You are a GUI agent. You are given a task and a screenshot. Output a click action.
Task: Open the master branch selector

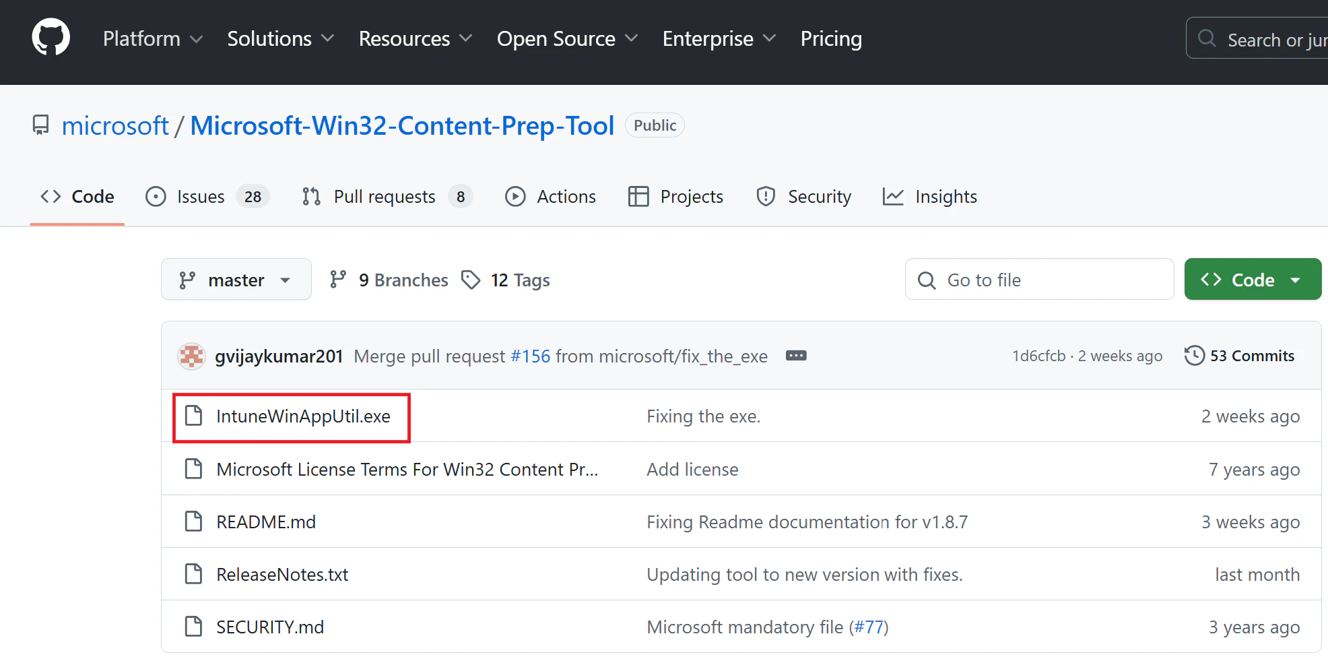[x=236, y=279]
